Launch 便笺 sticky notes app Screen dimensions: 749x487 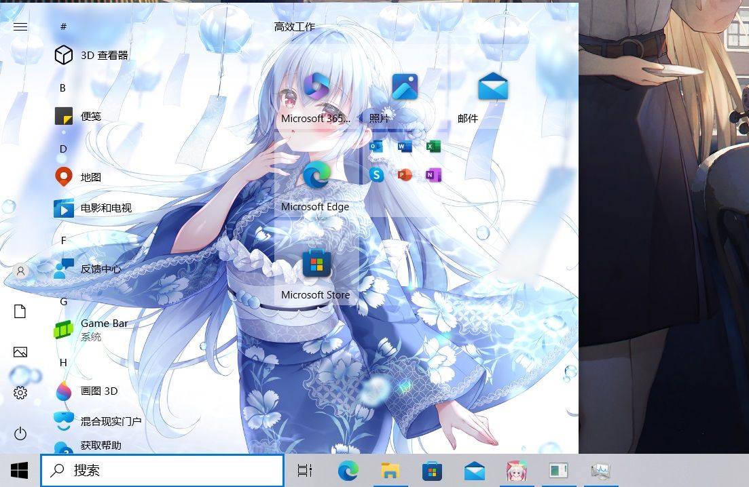(77, 117)
